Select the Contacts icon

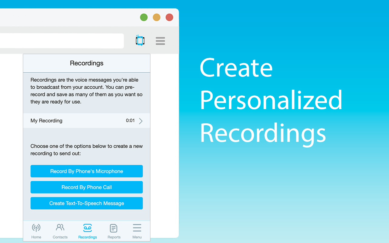coord(60,230)
